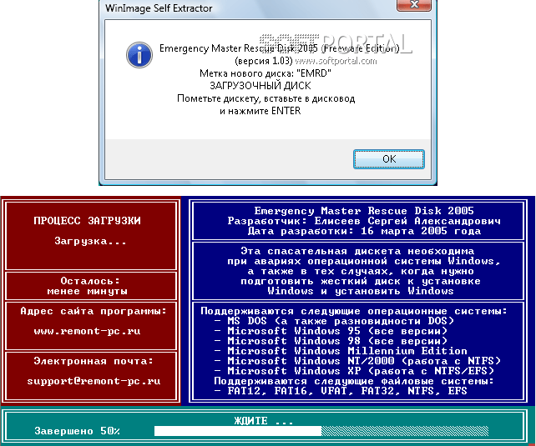Close the WinImage Self Extractor dialog

tap(413, 5)
